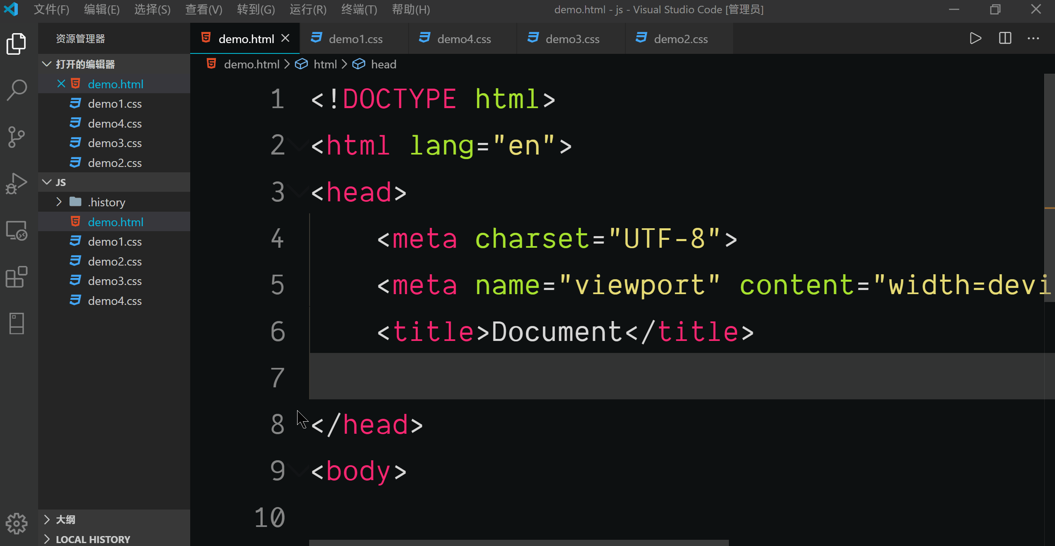Open the Remote Explorer icon
The image size is (1055, 546).
[17, 230]
